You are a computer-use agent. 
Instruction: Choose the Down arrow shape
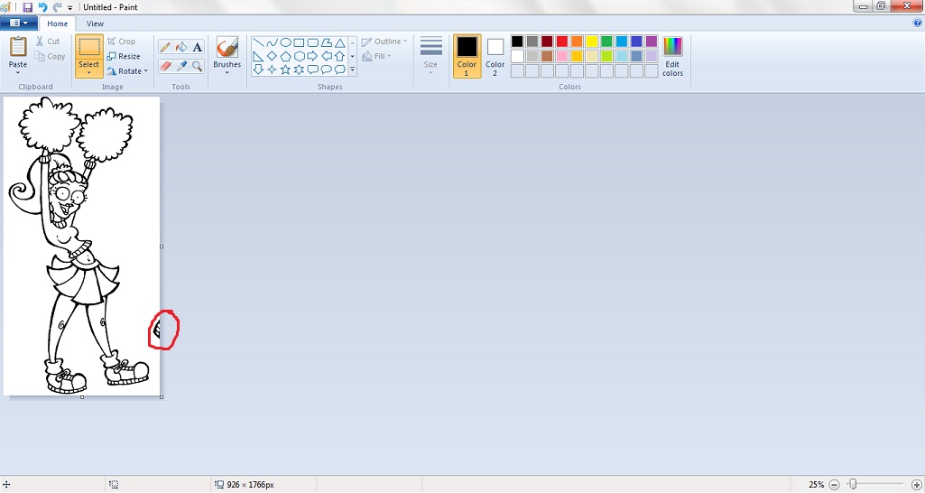coord(258,70)
